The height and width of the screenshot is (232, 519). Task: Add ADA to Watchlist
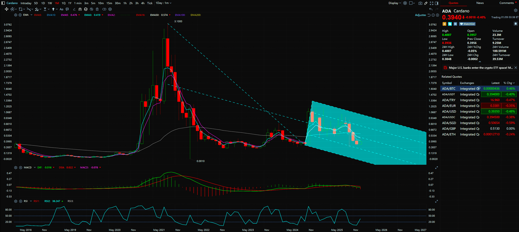tap(467, 24)
